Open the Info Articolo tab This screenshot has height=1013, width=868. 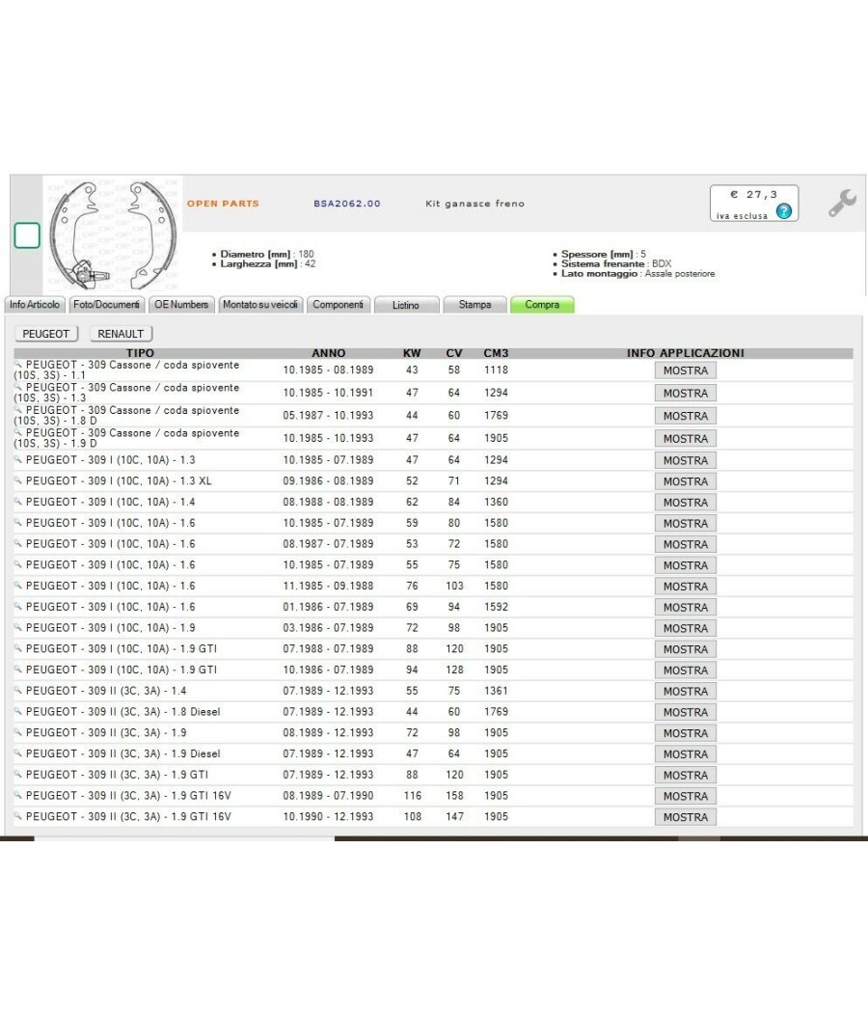coord(35,304)
